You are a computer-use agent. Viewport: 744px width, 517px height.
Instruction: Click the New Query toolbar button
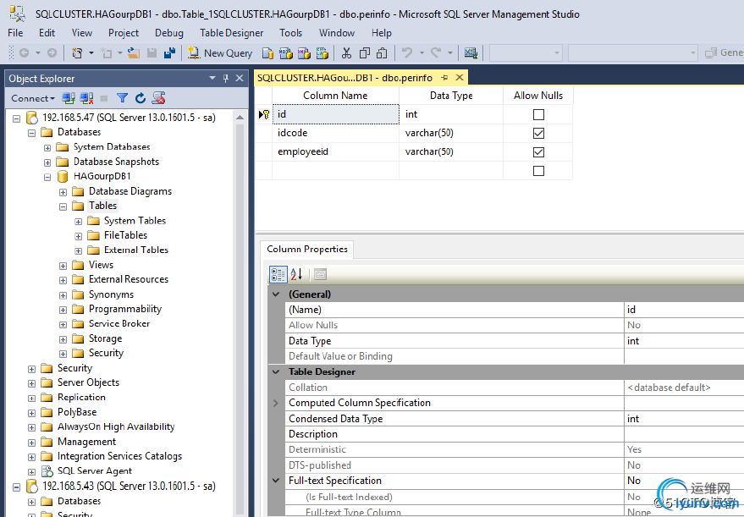[220, 52]
